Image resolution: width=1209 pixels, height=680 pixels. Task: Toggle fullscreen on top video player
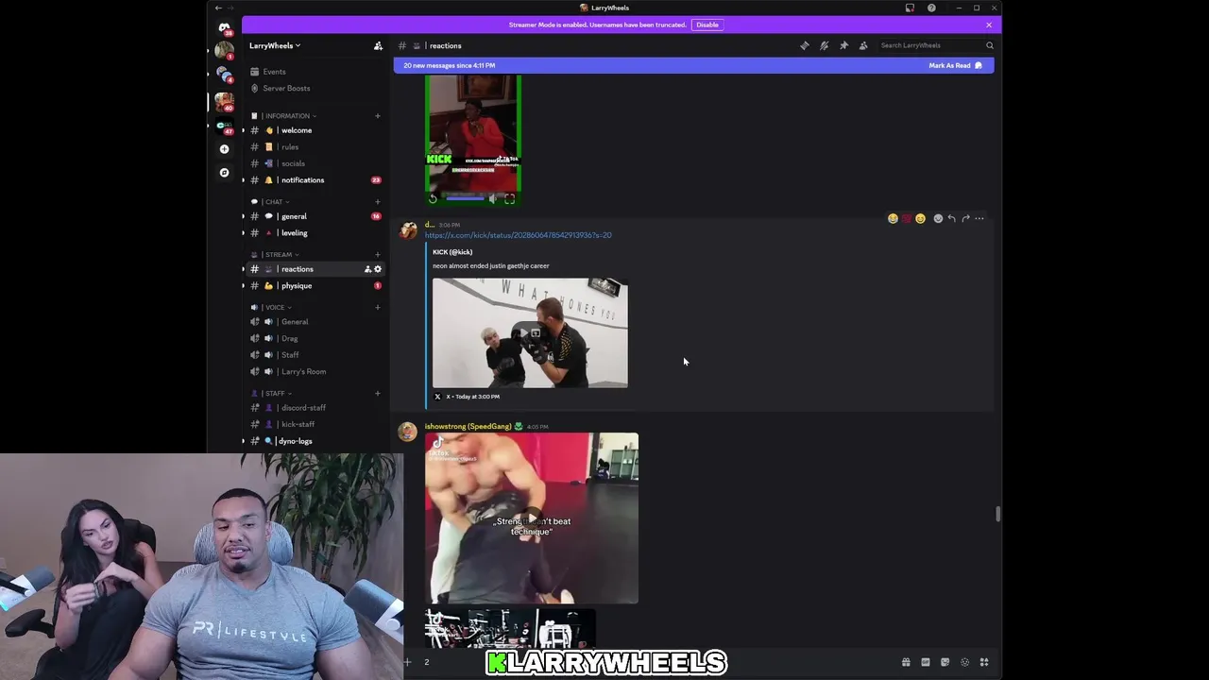(509, 198)
